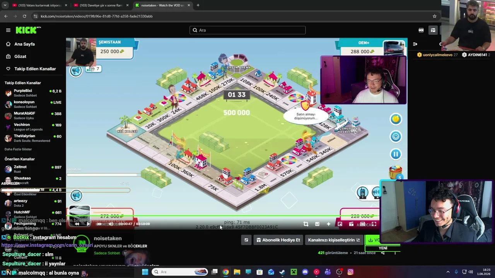Share the VOD with the share icon
Viewport: 495px width, 278px height.
coord(382,253)
